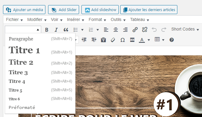Open the Voir menu

pyautogui.click(x=57, y=20)
